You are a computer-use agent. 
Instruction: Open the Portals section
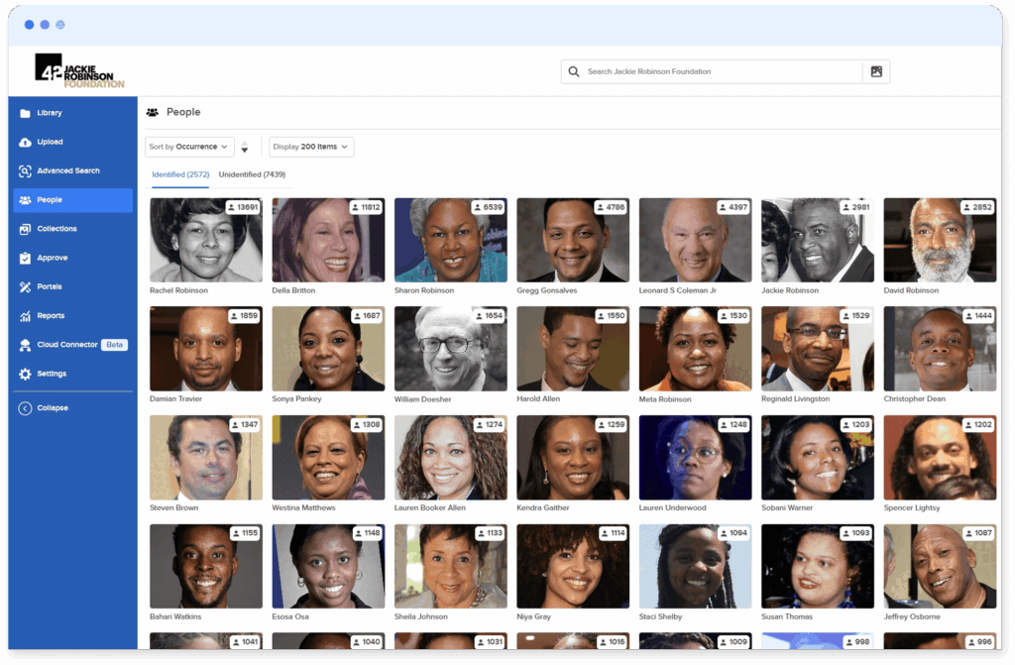click(x=72, y=286)
